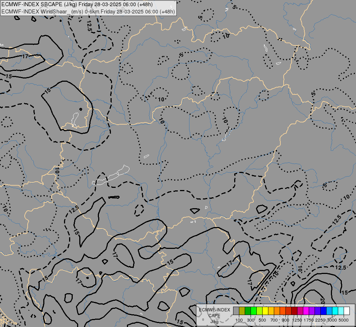Select the cyan swatch right of 3000
Image resolution: width=356 pixels, height=327 pixels.
(x=335, y=311)
